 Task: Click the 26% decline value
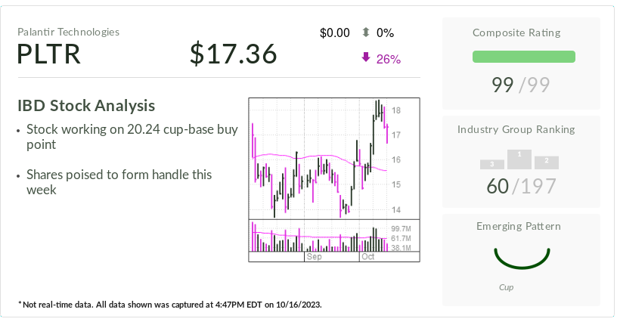389,59
